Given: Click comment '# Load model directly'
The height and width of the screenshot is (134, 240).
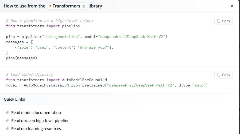Looking at the screenshot, I should [x=30, y=74].
